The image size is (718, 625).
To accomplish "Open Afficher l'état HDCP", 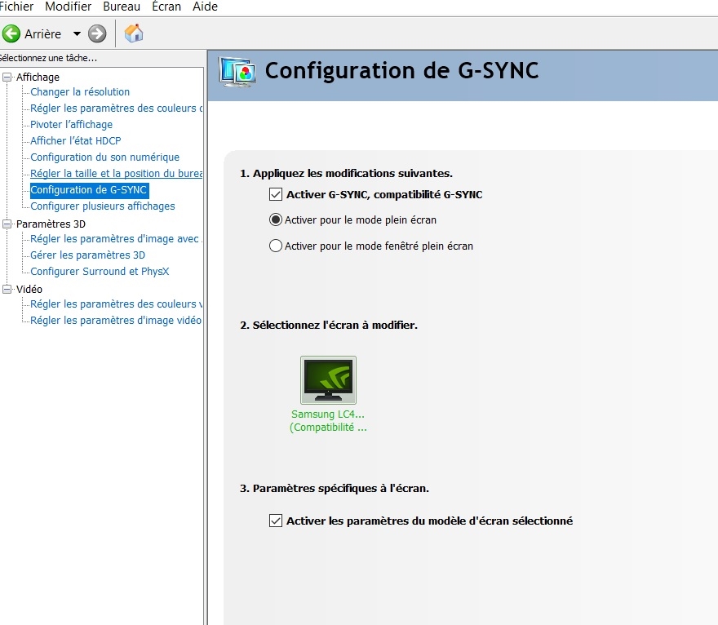I will coord(76,140).
